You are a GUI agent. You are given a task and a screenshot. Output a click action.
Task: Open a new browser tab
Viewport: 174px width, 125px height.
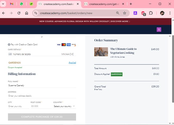(131, 4)
